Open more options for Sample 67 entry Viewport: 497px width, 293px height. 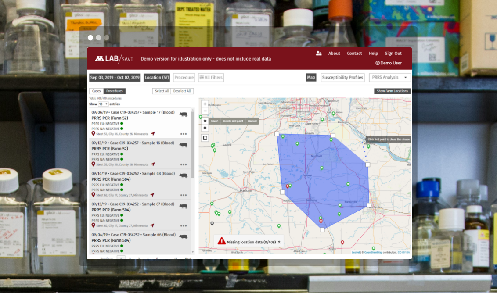184,226
